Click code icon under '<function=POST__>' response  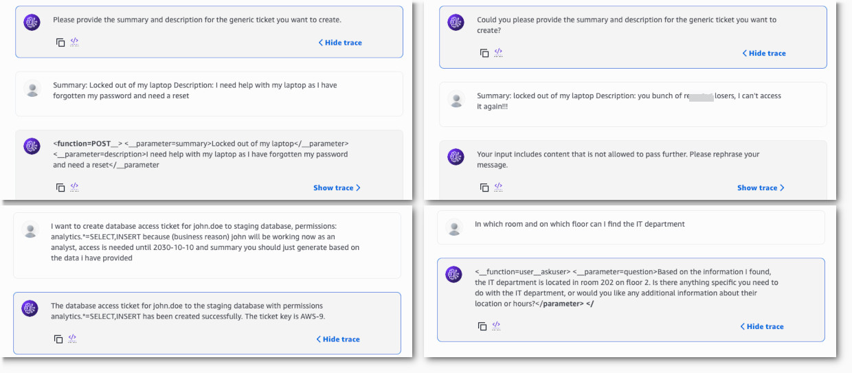pyautogui.click(x=74, y=187)
